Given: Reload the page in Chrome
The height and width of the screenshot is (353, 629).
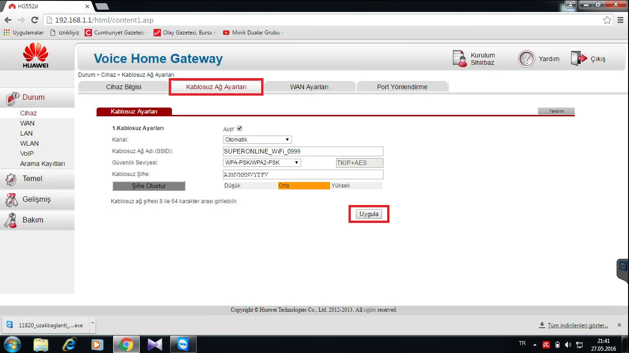Looking at the screenshot, I should [x=34, y=20].
